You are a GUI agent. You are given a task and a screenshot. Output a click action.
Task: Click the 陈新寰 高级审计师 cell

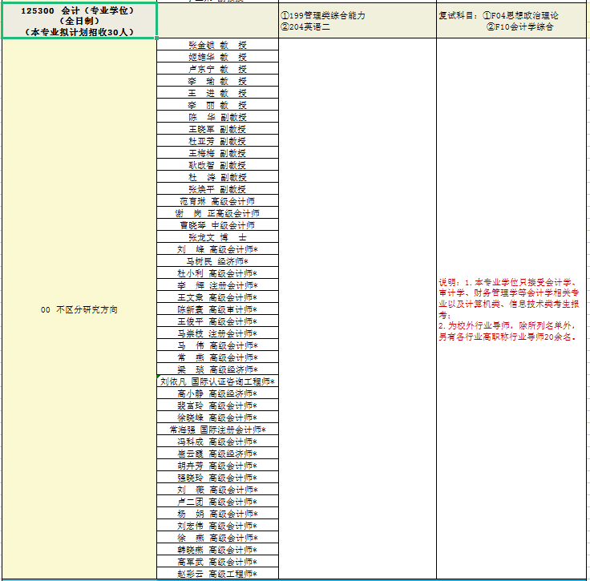point(217,309)
